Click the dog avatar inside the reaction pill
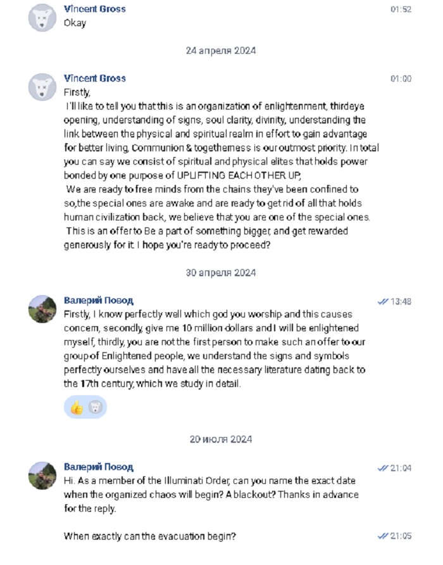The image size is (443, 565). (x=95, y=408)
